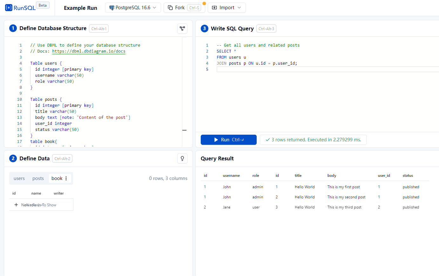
Task: Click the role column header in results
Action: point(256,176)
